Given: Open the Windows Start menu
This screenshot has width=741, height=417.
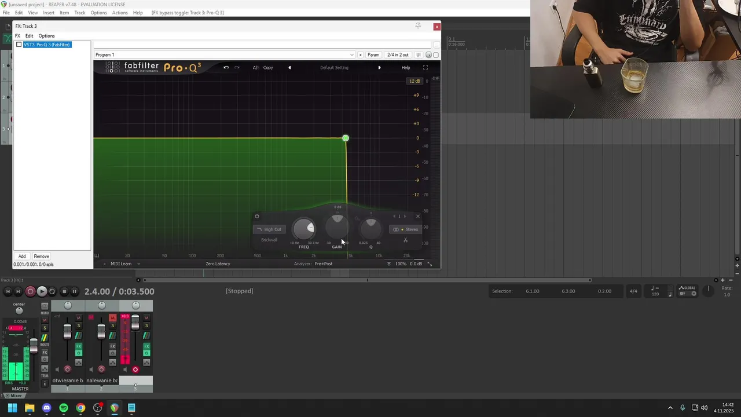Looking at the screenshot, I should 12,408.
